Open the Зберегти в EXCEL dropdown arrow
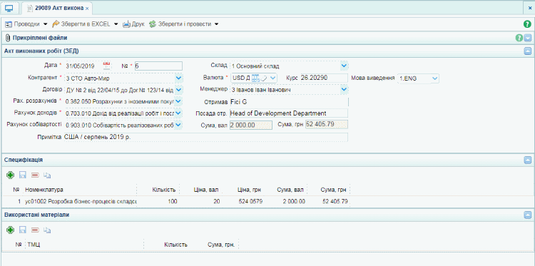Screen dimensions: 535x266 [116, 24]
